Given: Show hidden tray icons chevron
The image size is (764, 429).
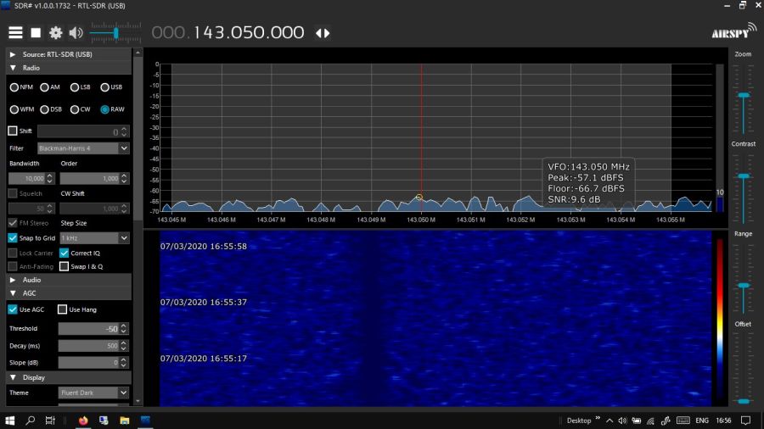Looking at the screenshot, I should coord(610,421).
